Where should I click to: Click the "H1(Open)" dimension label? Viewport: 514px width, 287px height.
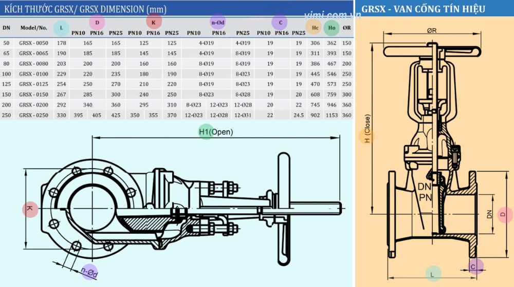pos(216,132)
